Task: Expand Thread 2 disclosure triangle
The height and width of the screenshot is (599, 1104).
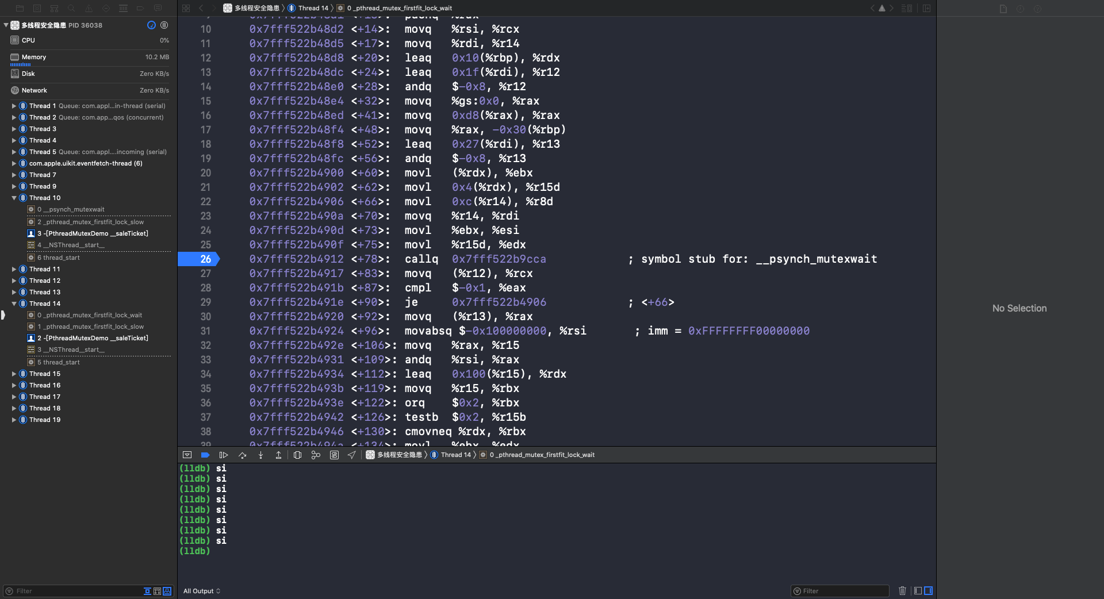Action: pyautogui.click(x=14, y=117)
